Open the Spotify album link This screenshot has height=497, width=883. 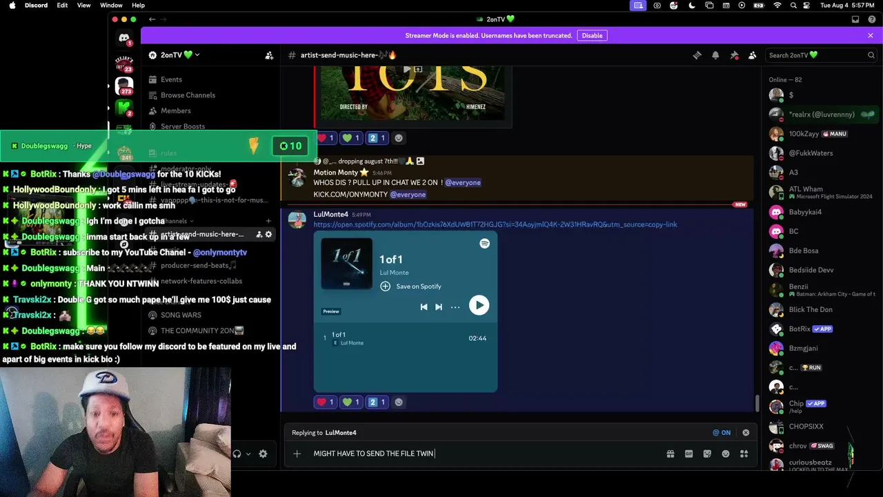[x=495, y=224]
